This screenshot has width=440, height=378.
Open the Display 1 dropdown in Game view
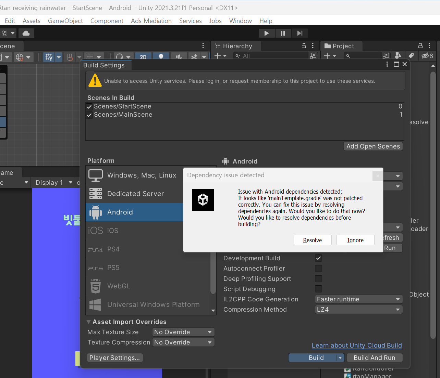point(54,183)
